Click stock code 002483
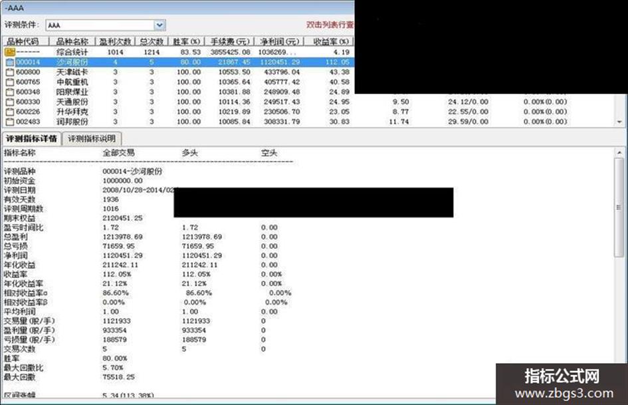This screenshot has height=405, width=628. 28,122
